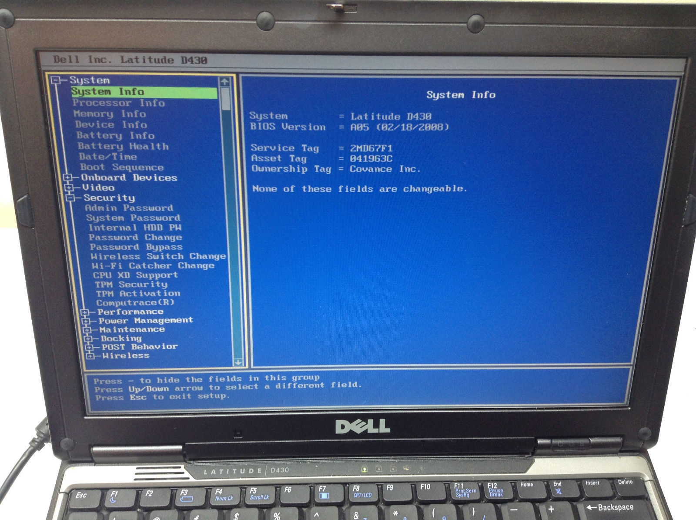Open Processor Info in the tree

point(119,103)
